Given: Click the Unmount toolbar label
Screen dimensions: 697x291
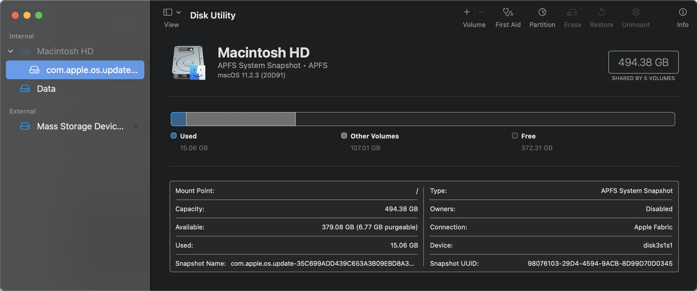Looking at the screenshot, I should 636,25.
